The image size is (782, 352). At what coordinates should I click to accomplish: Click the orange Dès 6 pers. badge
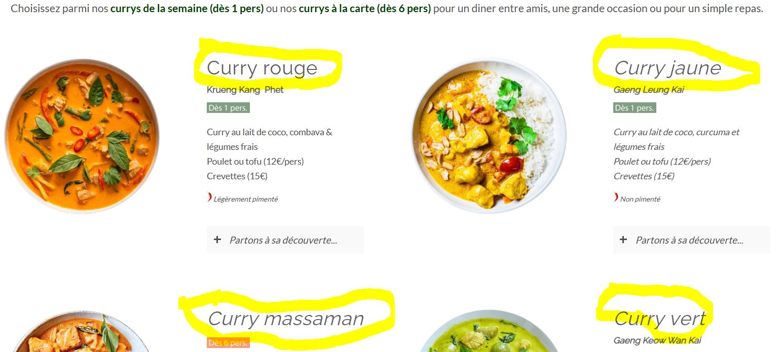click(228, 343)
